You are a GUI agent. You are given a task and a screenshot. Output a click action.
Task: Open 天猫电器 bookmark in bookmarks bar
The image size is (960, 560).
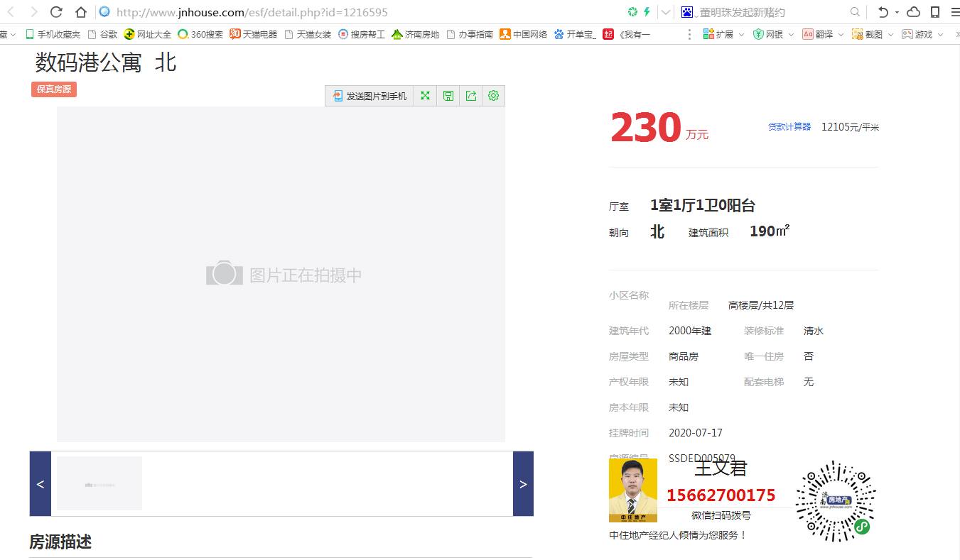point(254,34)
